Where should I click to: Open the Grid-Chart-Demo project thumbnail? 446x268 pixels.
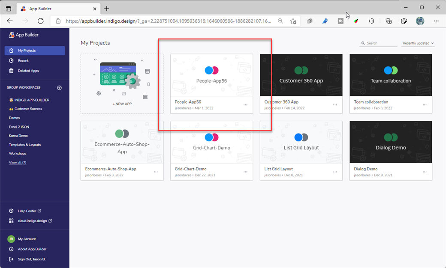tap(211, 142)
